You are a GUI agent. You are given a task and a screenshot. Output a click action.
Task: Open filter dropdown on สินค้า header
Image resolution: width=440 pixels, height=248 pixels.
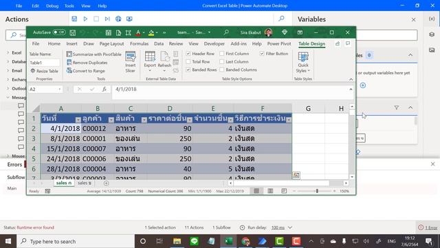coord(144,120)
